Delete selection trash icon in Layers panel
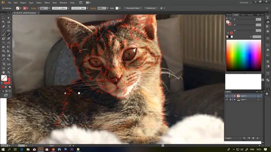The width and height of the screenshot is (271, 152). pyautogui.click(x=257, y=138)
